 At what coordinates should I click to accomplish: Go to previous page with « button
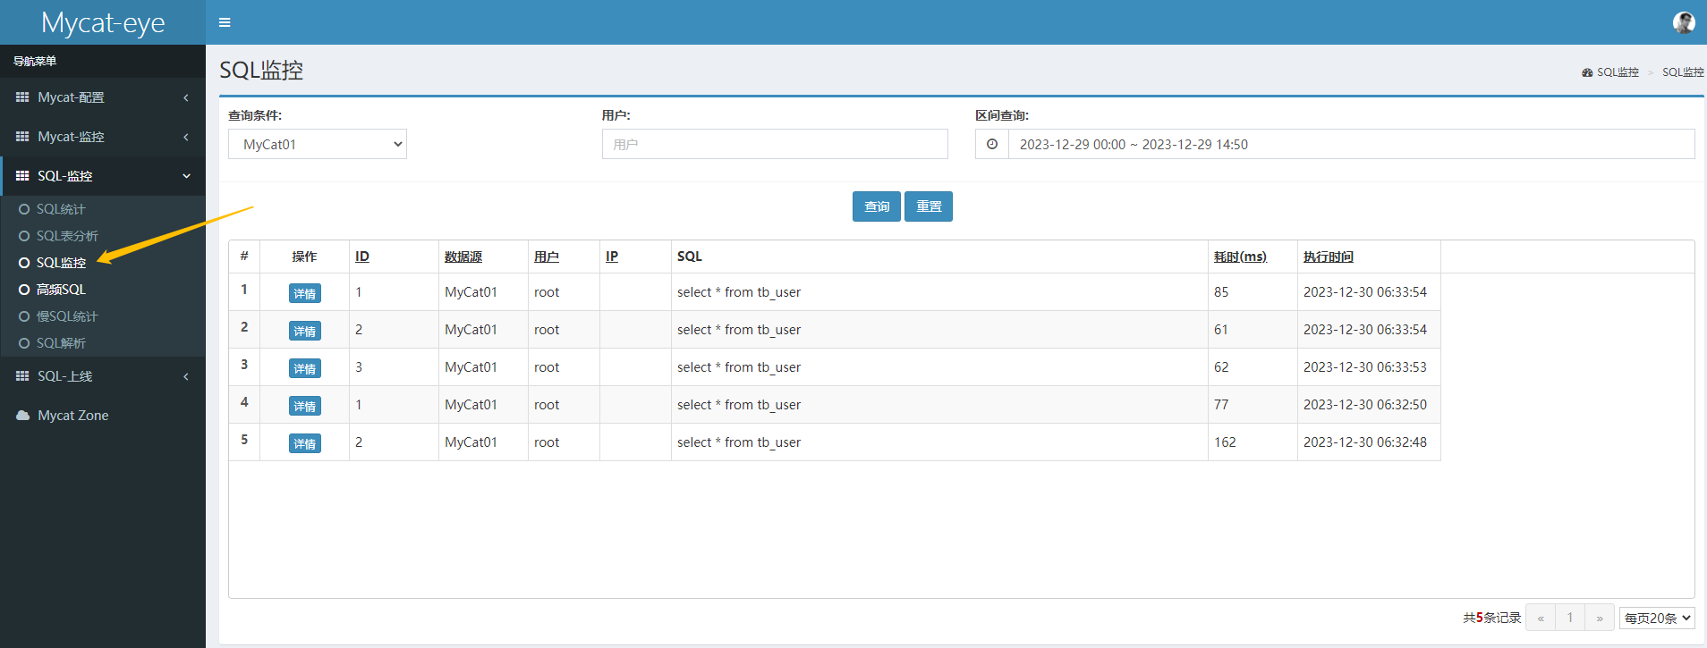tap(1541, 618)
